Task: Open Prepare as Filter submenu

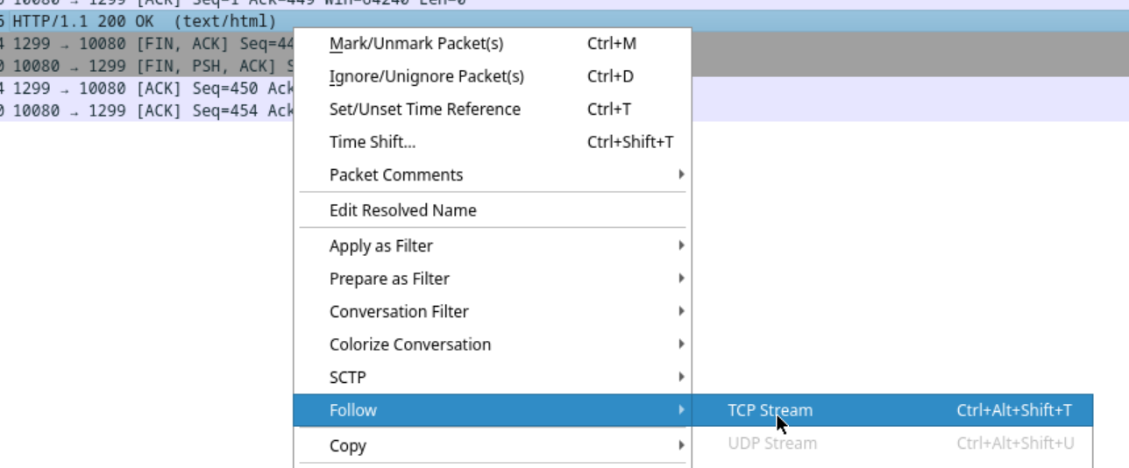Action: click(x=389, y=279)
